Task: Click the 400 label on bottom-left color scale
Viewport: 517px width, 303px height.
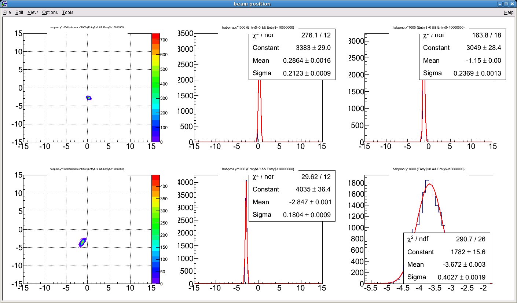Action: [163, 186]
